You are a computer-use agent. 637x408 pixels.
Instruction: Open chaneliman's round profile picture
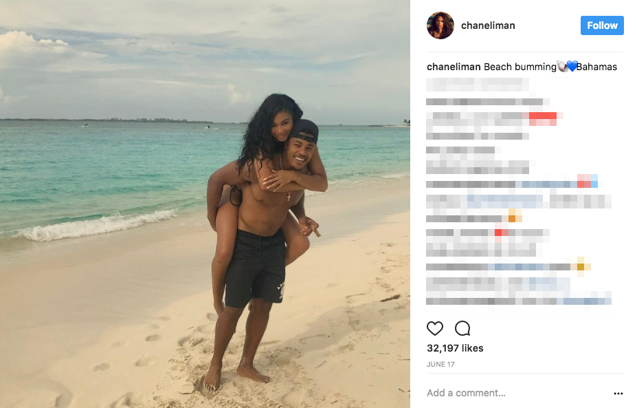point(440,25)
